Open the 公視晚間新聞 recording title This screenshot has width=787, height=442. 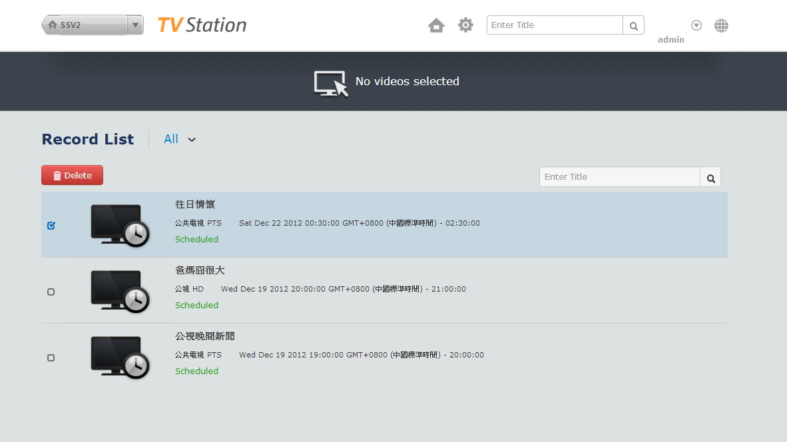pos(205,336)
